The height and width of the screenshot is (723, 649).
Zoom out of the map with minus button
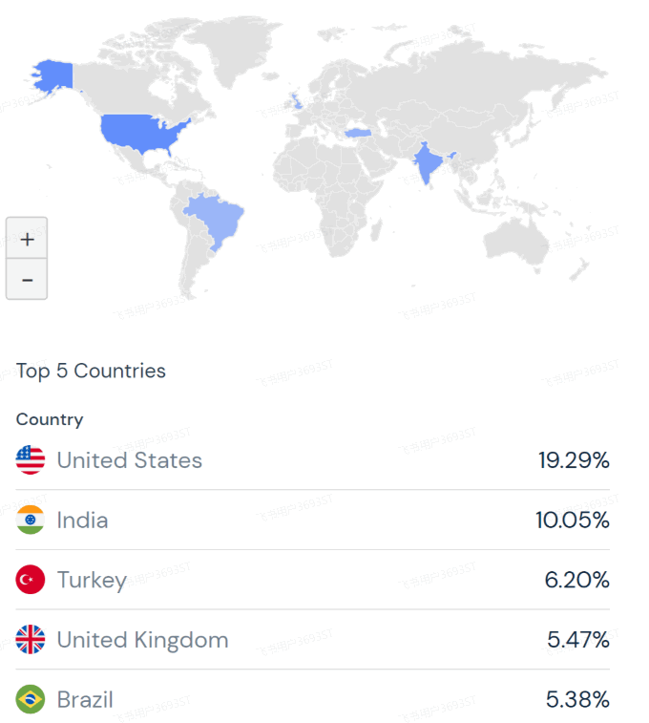(27, 279)
